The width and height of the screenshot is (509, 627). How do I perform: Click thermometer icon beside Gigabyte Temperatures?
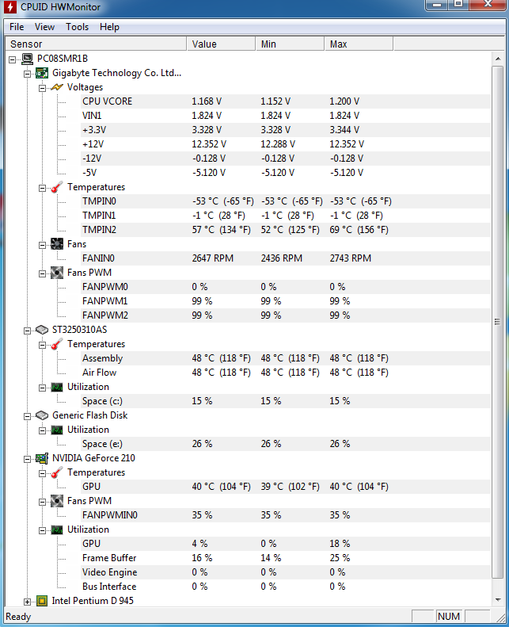[57, 187]
